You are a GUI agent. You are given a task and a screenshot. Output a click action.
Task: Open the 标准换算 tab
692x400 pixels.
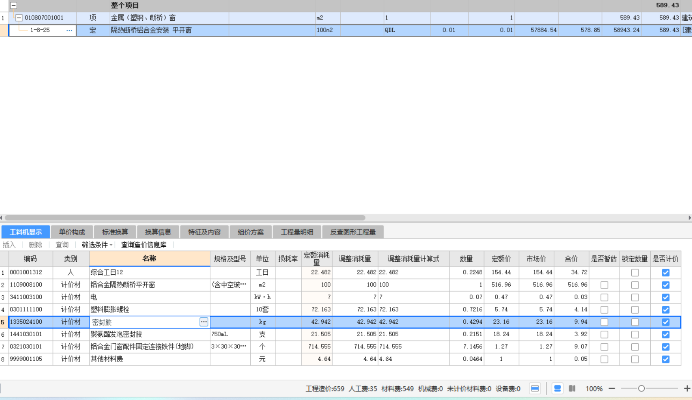(115, 232)
